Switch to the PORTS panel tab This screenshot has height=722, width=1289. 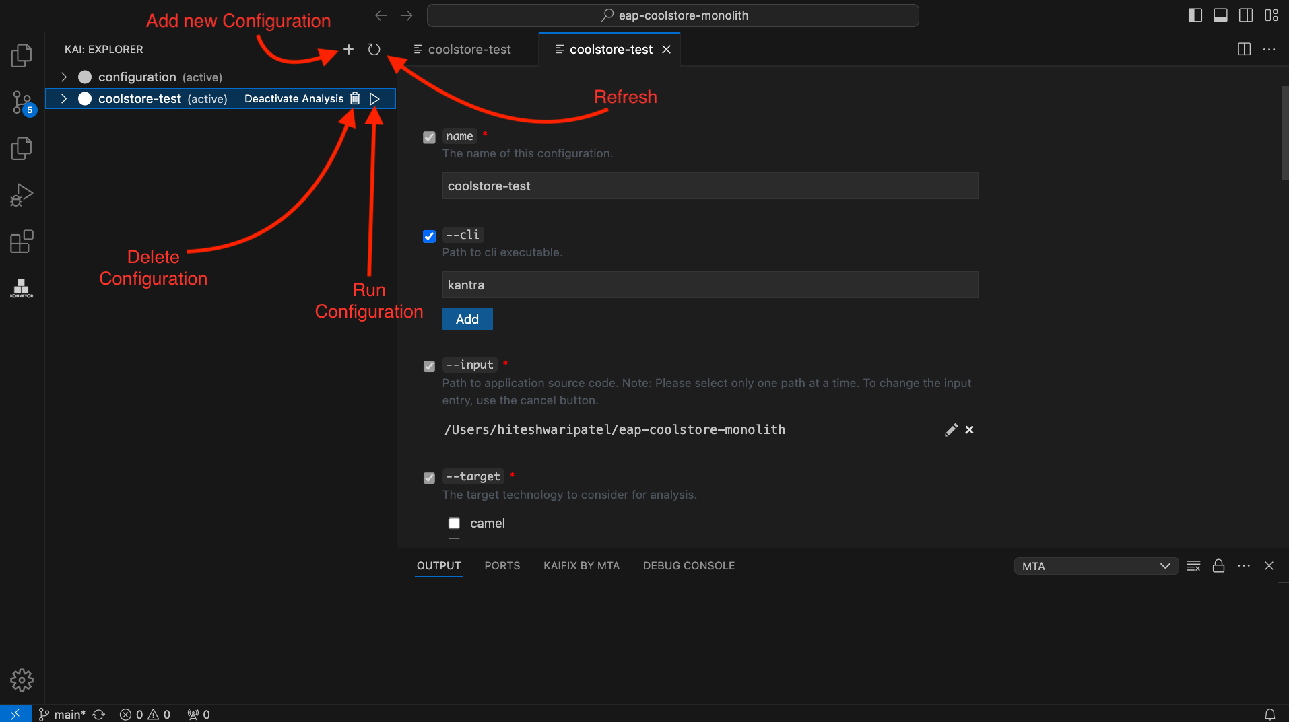click(502, 565)
